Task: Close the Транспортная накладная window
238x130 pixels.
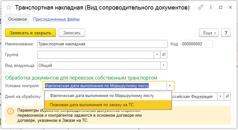Action: [230, 7]
